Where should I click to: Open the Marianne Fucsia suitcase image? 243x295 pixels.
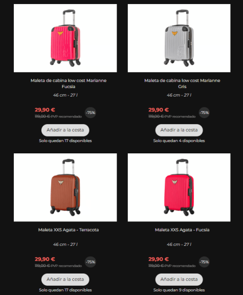[x=65, y=38]
